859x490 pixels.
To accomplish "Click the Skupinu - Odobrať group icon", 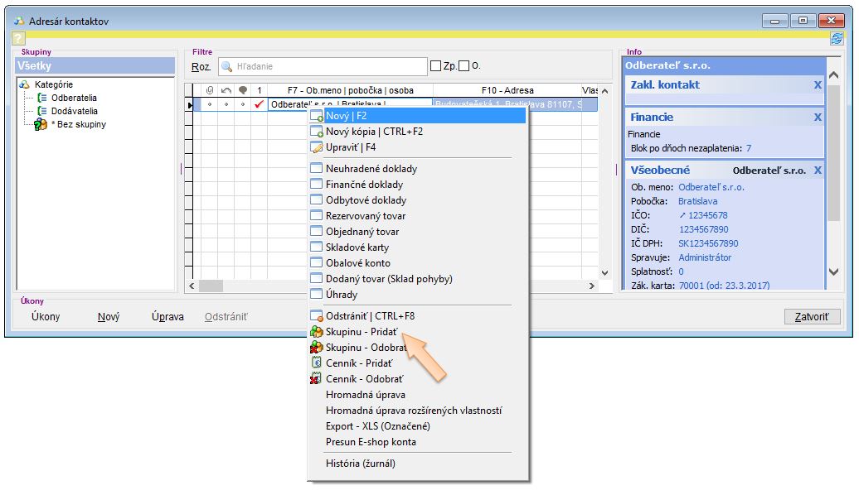I will pos(316,348).
